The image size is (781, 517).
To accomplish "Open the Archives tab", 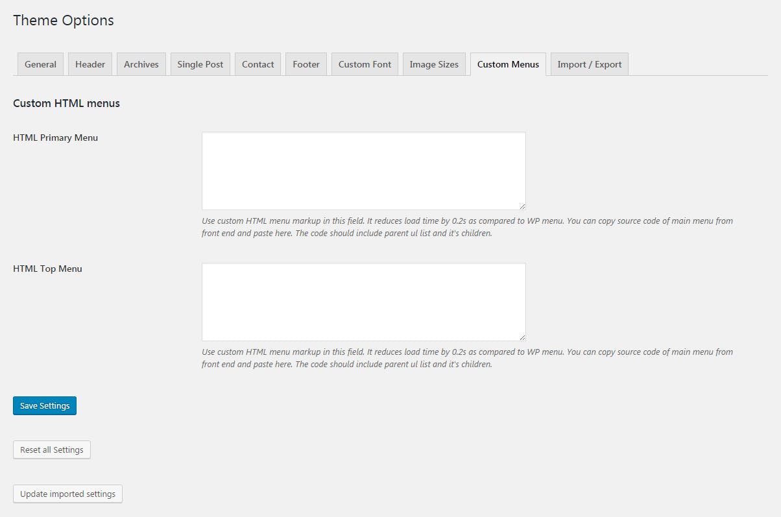I will (x=141, y=64).
